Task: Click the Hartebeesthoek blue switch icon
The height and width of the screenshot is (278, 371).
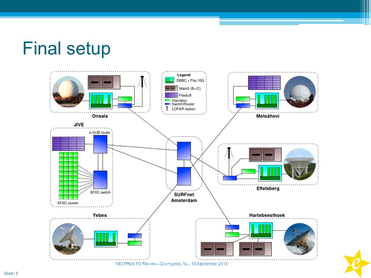Action: pyautogui.click(x=232, y=227)
